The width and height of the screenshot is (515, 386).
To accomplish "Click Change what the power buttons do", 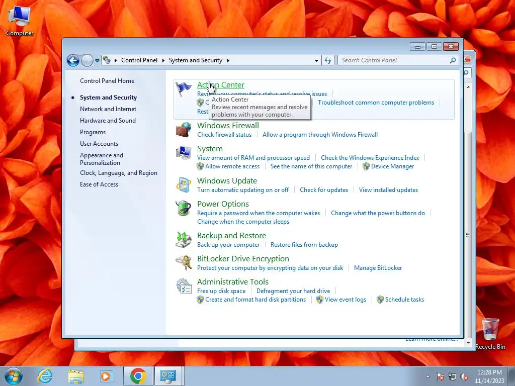I will coord(378,213).
